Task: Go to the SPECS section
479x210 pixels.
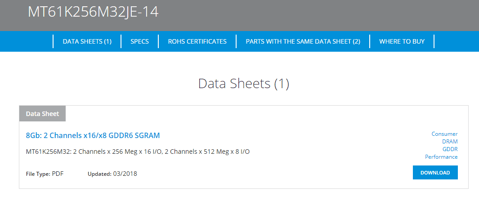Action: (x=140, y=41)
